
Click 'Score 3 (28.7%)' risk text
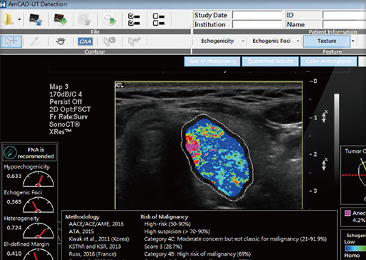pos(163,246)
